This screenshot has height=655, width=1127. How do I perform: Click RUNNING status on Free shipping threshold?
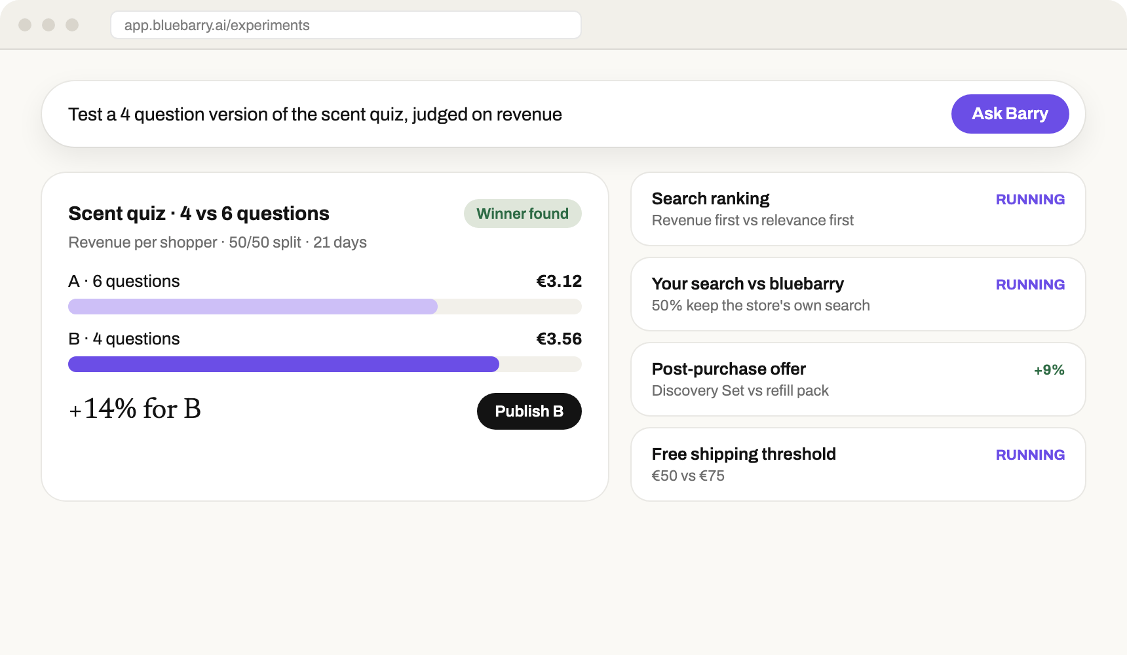pyautogui.click(x=1030, y=455)
